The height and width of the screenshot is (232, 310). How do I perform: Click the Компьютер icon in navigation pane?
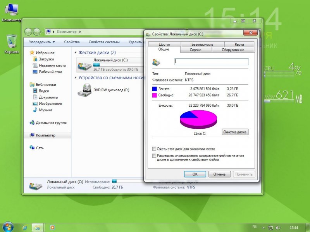pos(32,135)
